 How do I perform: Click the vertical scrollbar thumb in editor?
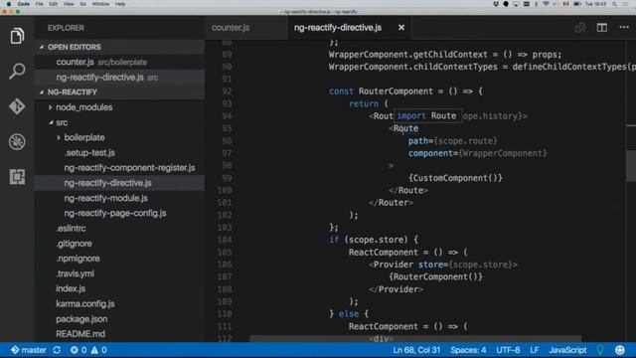[631, 166]
